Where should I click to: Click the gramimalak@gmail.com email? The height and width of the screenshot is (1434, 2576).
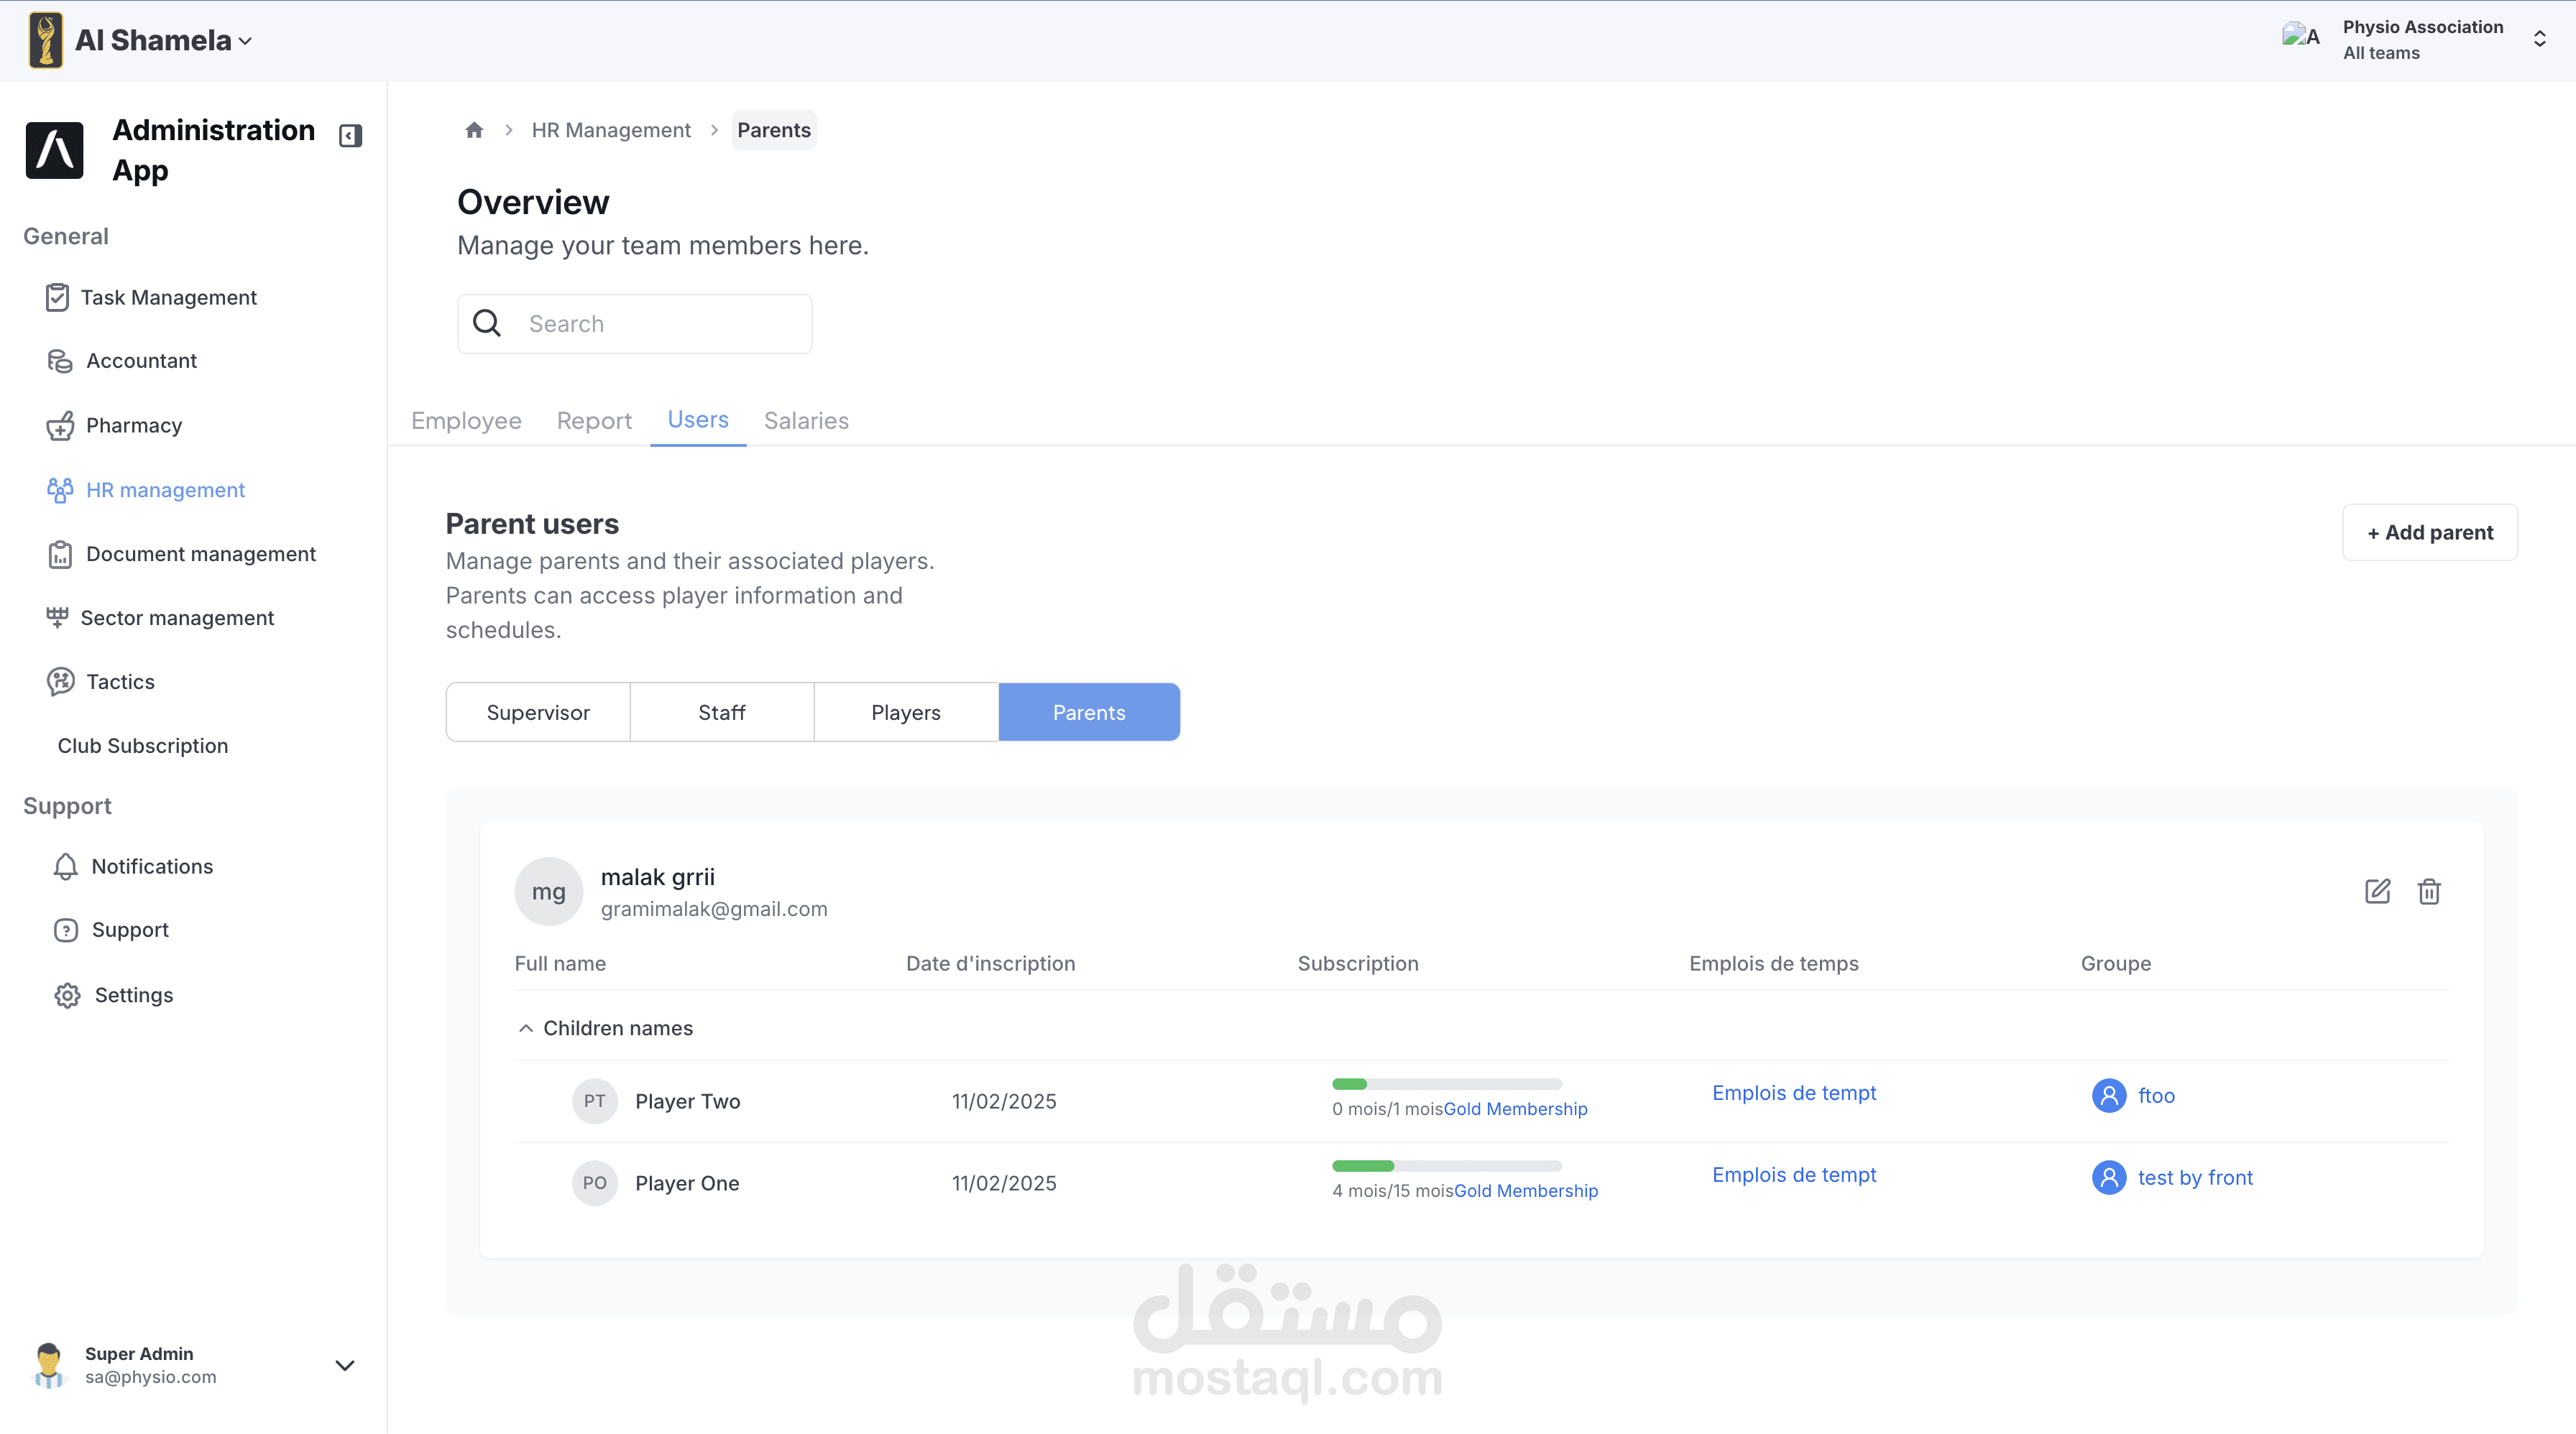point(714,910)
